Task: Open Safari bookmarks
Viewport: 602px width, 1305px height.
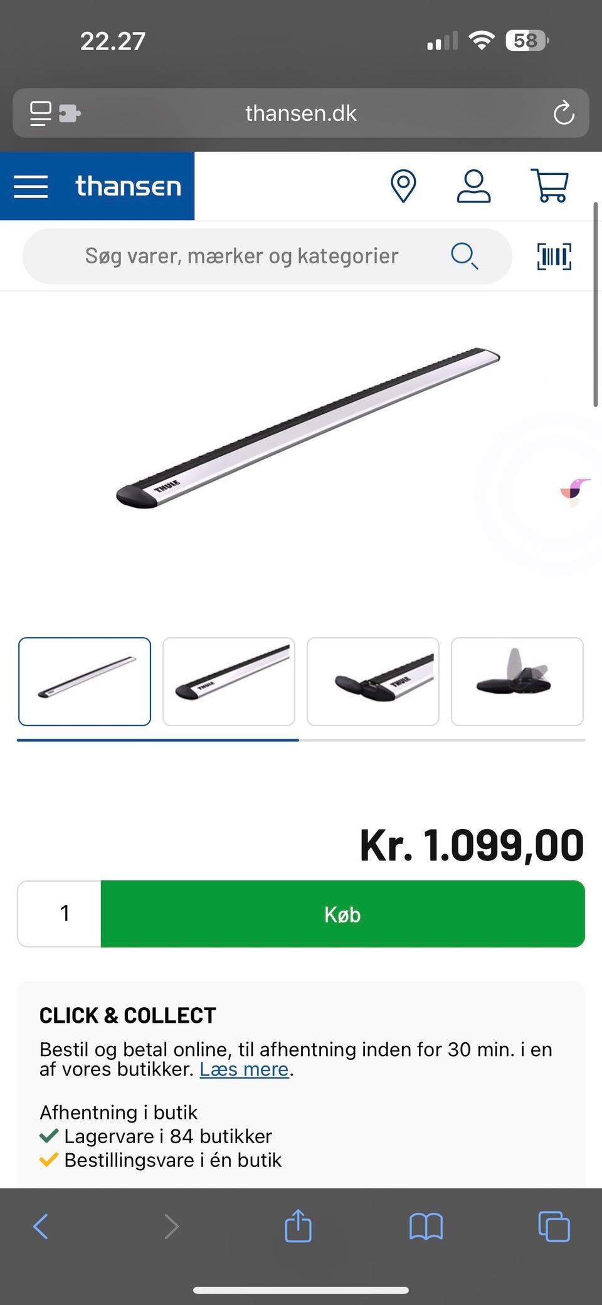Action: (426, 1226)
